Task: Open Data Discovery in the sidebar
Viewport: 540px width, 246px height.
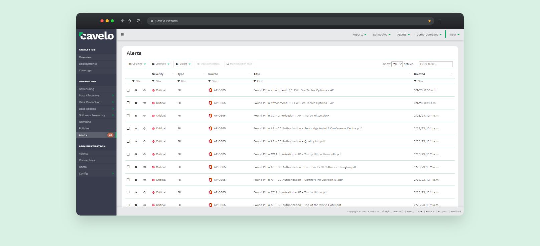Action: tap(89, 96)
